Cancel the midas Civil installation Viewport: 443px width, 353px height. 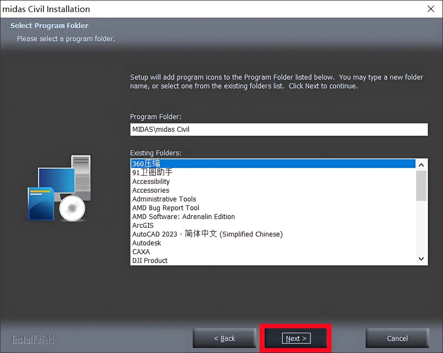(397, 338)
